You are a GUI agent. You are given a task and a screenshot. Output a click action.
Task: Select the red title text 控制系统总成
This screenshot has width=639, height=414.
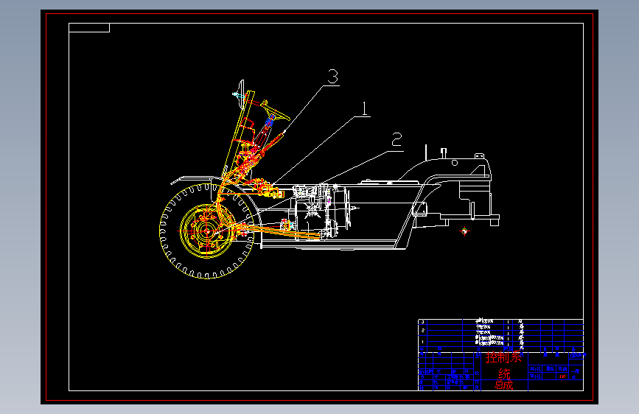[x=504, y=371]
